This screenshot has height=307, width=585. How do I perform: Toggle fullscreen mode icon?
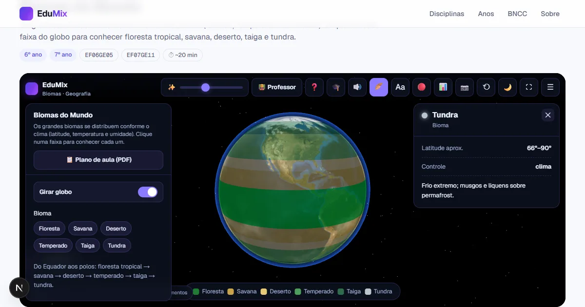tap(529, 87)
